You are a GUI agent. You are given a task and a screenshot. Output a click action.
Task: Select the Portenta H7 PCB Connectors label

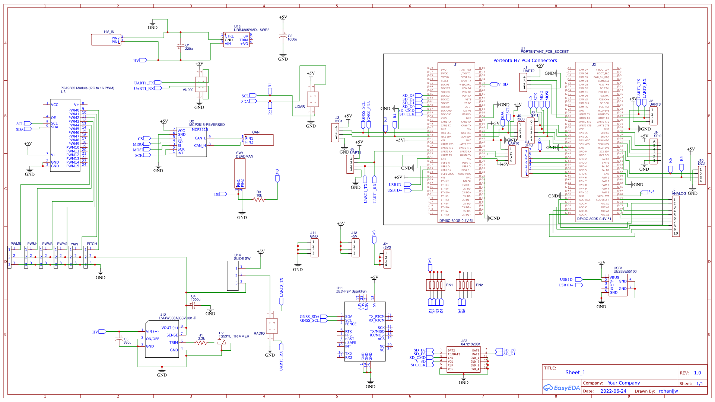tap(525, 60)
